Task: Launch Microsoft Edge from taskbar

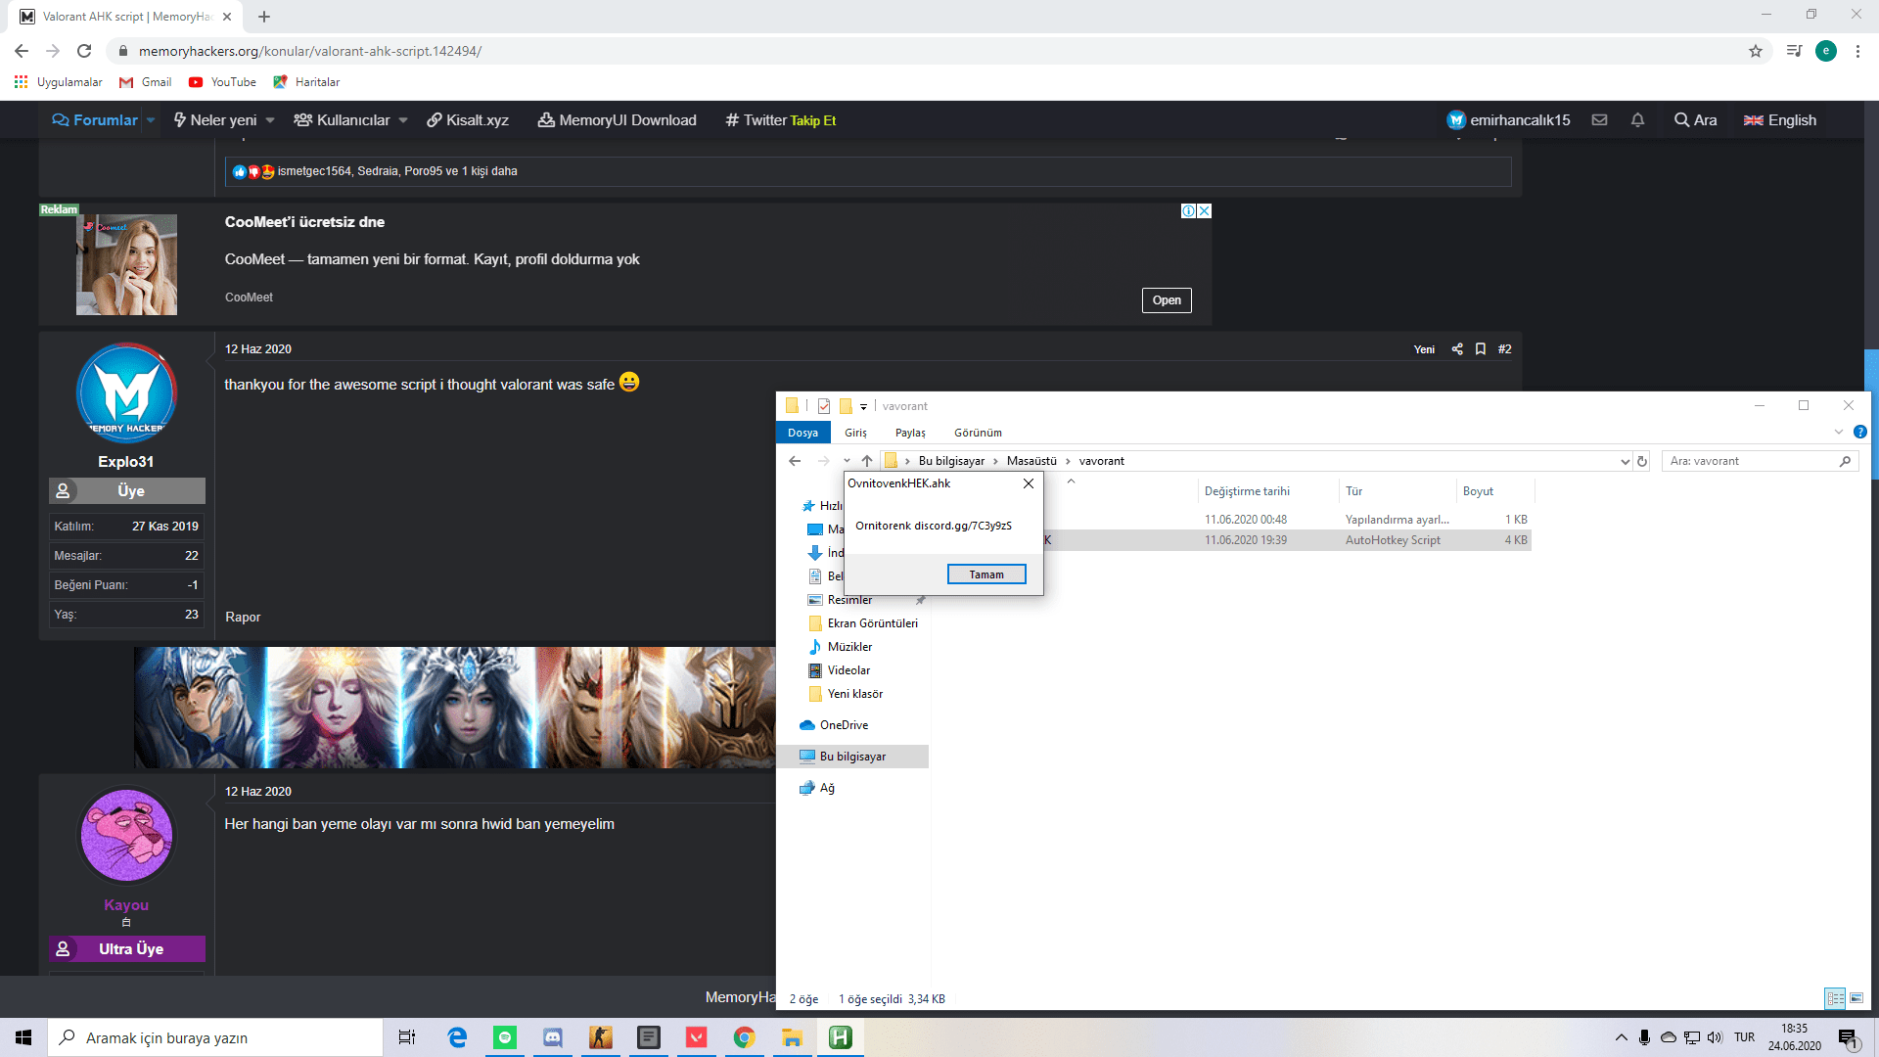Action: point(457,1037)
